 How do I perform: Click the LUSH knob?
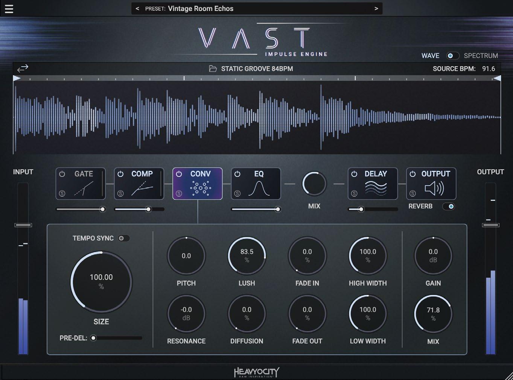click(247, 256)
